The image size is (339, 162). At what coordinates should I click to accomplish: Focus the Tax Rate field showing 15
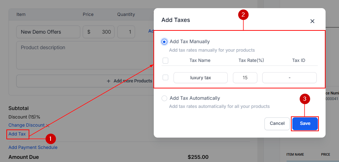pyautogui.click(x=245, y=77)
